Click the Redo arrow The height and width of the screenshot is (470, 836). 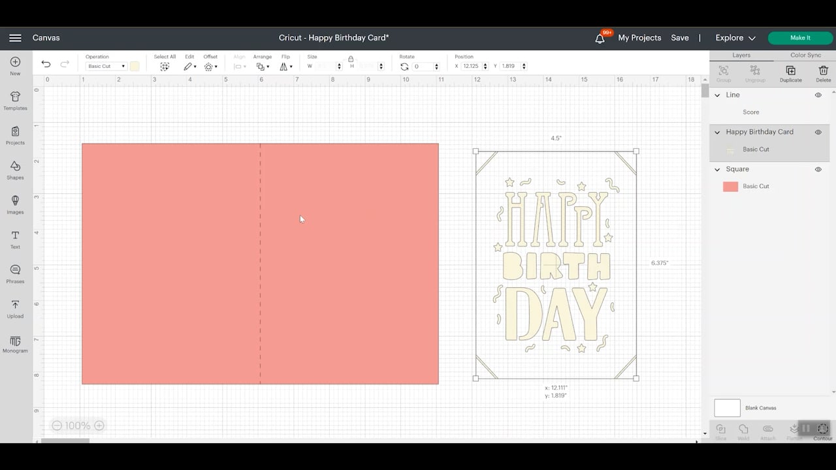click(65, 64)
